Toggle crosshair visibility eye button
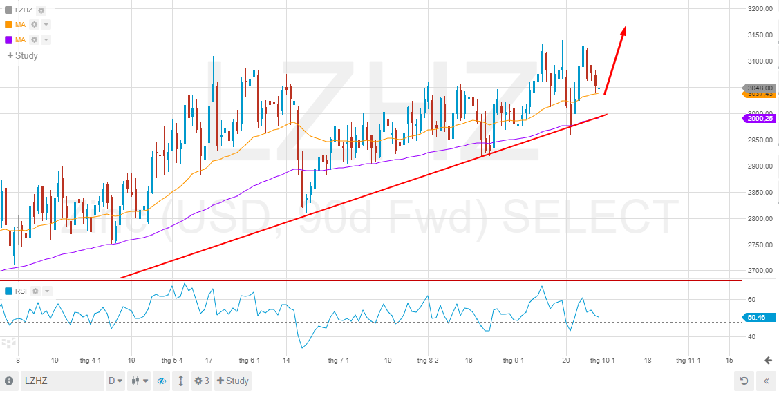 tap(162, 381)
